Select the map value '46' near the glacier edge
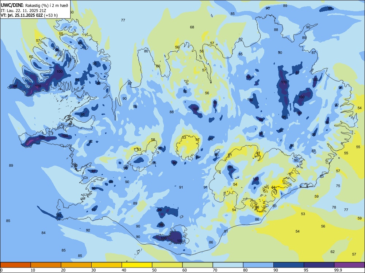Image resolution: width=365 pixels, height=273 pixels. pos(257,207)
